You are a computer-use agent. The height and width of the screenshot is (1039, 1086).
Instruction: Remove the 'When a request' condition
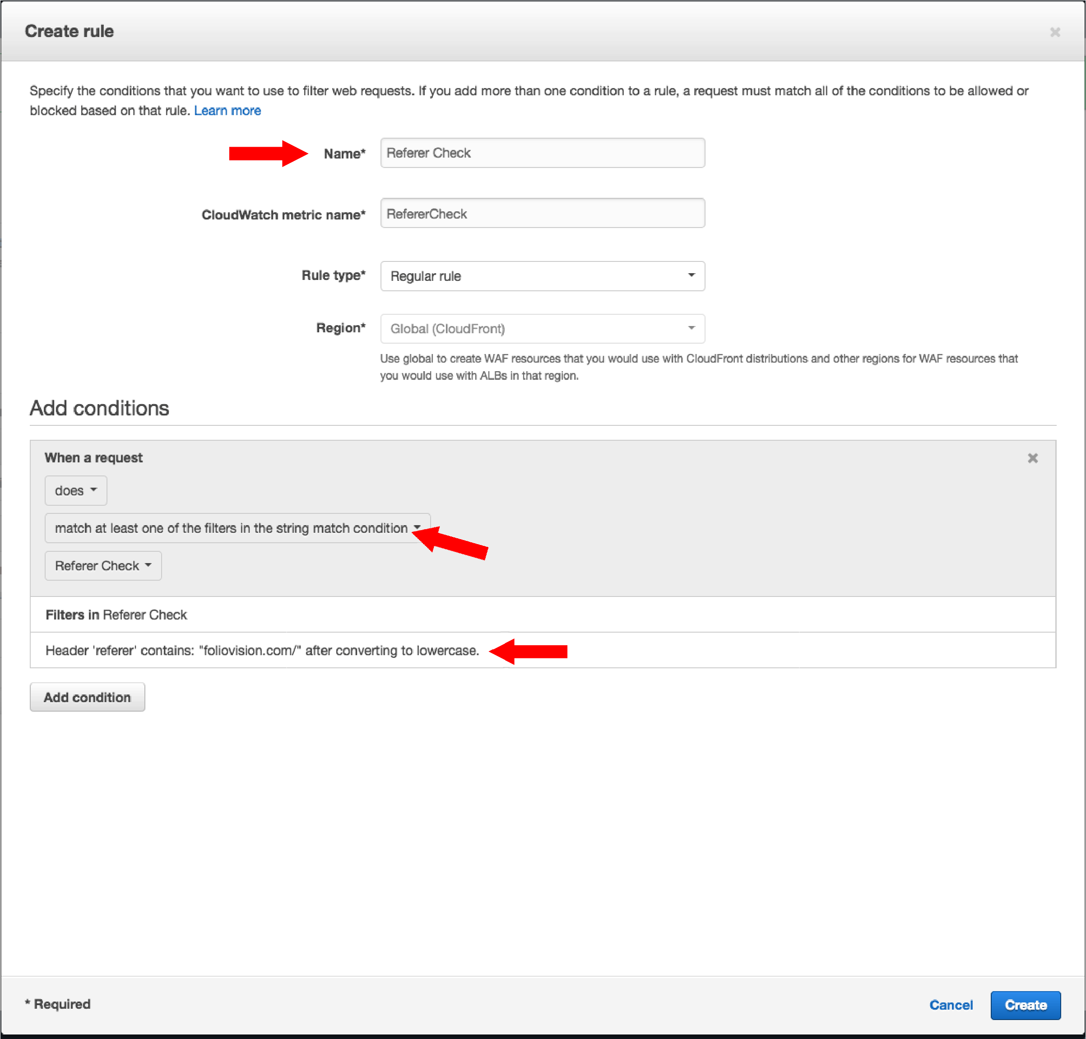coord(1032,458)
